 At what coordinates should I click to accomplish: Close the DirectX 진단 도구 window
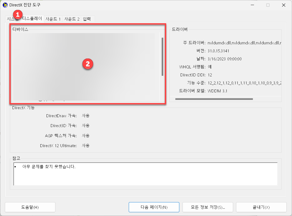click(x=284, y=5)
